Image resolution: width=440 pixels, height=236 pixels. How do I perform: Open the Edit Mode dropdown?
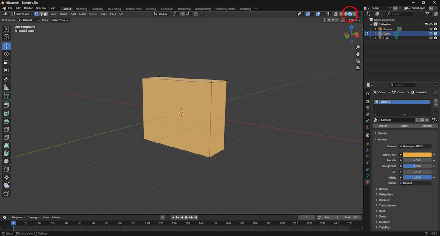pyautogui.click(x=22, y=14)
